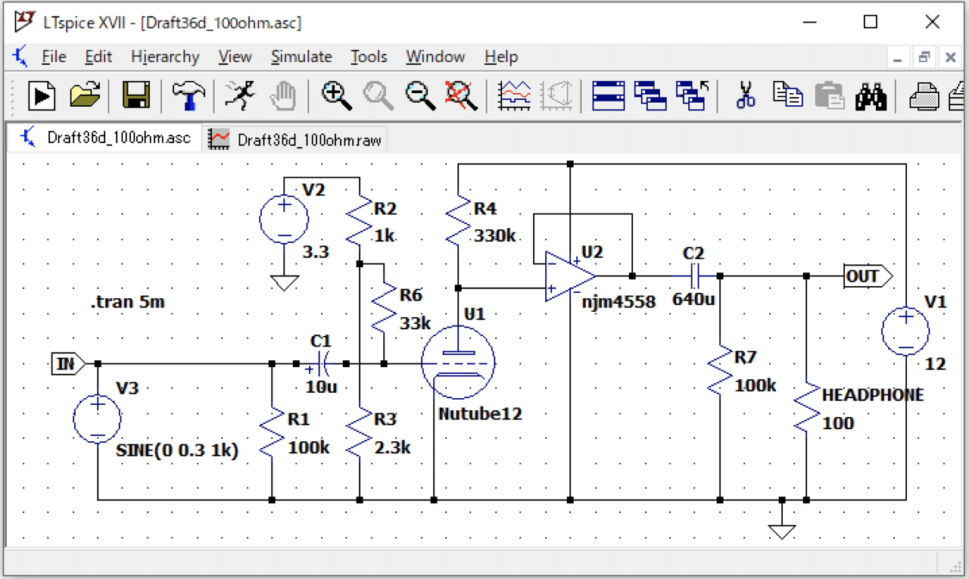
Task: Click the Open file folder icon
Action: tap(85, 95)
